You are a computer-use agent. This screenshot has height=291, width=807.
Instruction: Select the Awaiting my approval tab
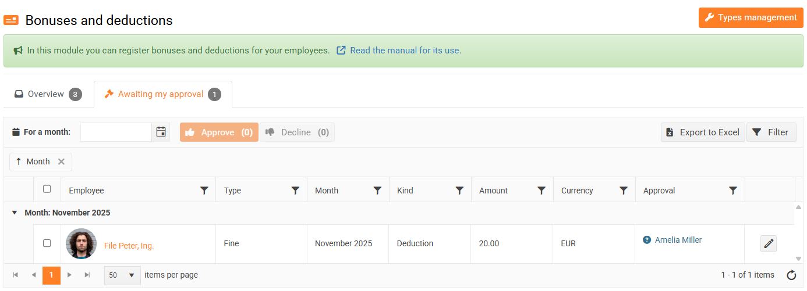click(x=162, y=94)
